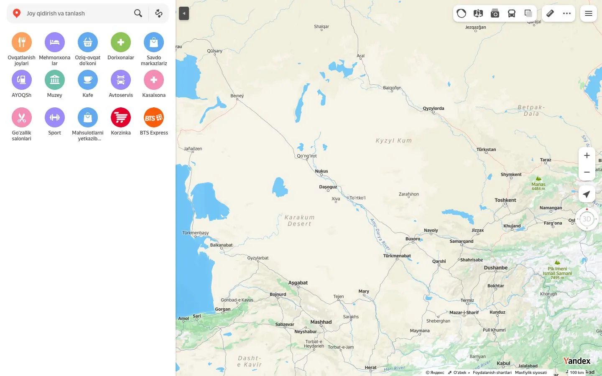
Task: Click the search magnifier icon
Action: [x=138, y=13]
